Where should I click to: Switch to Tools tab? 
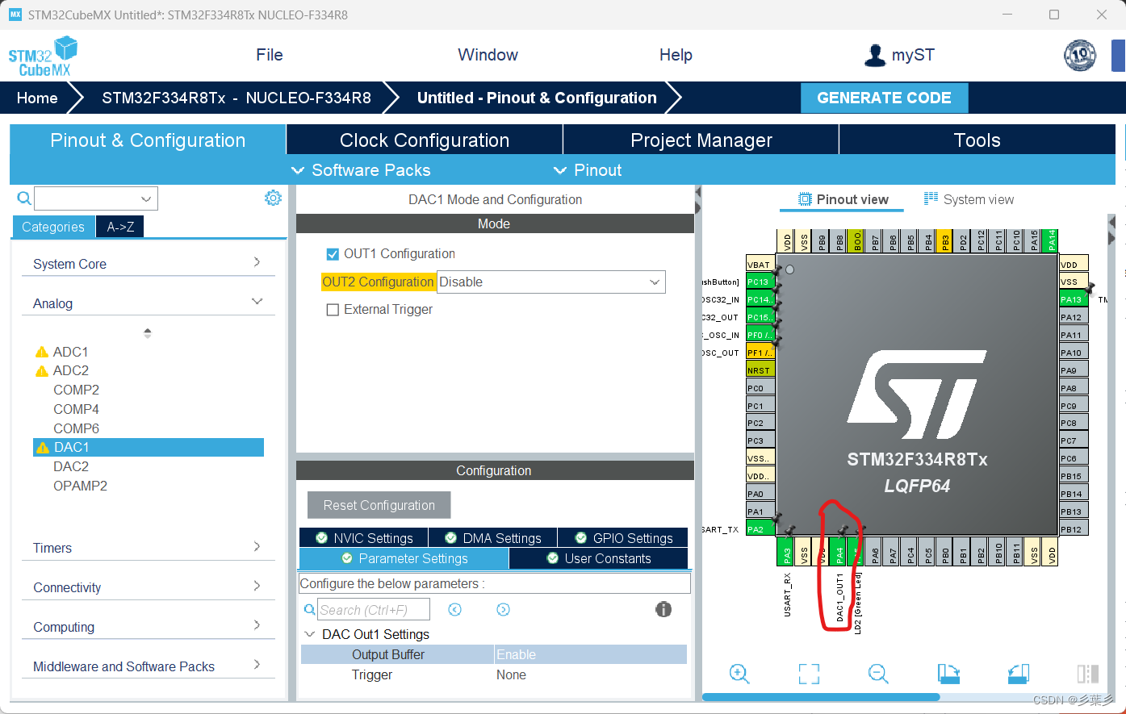pyautogui.click(x=977, y=140)
